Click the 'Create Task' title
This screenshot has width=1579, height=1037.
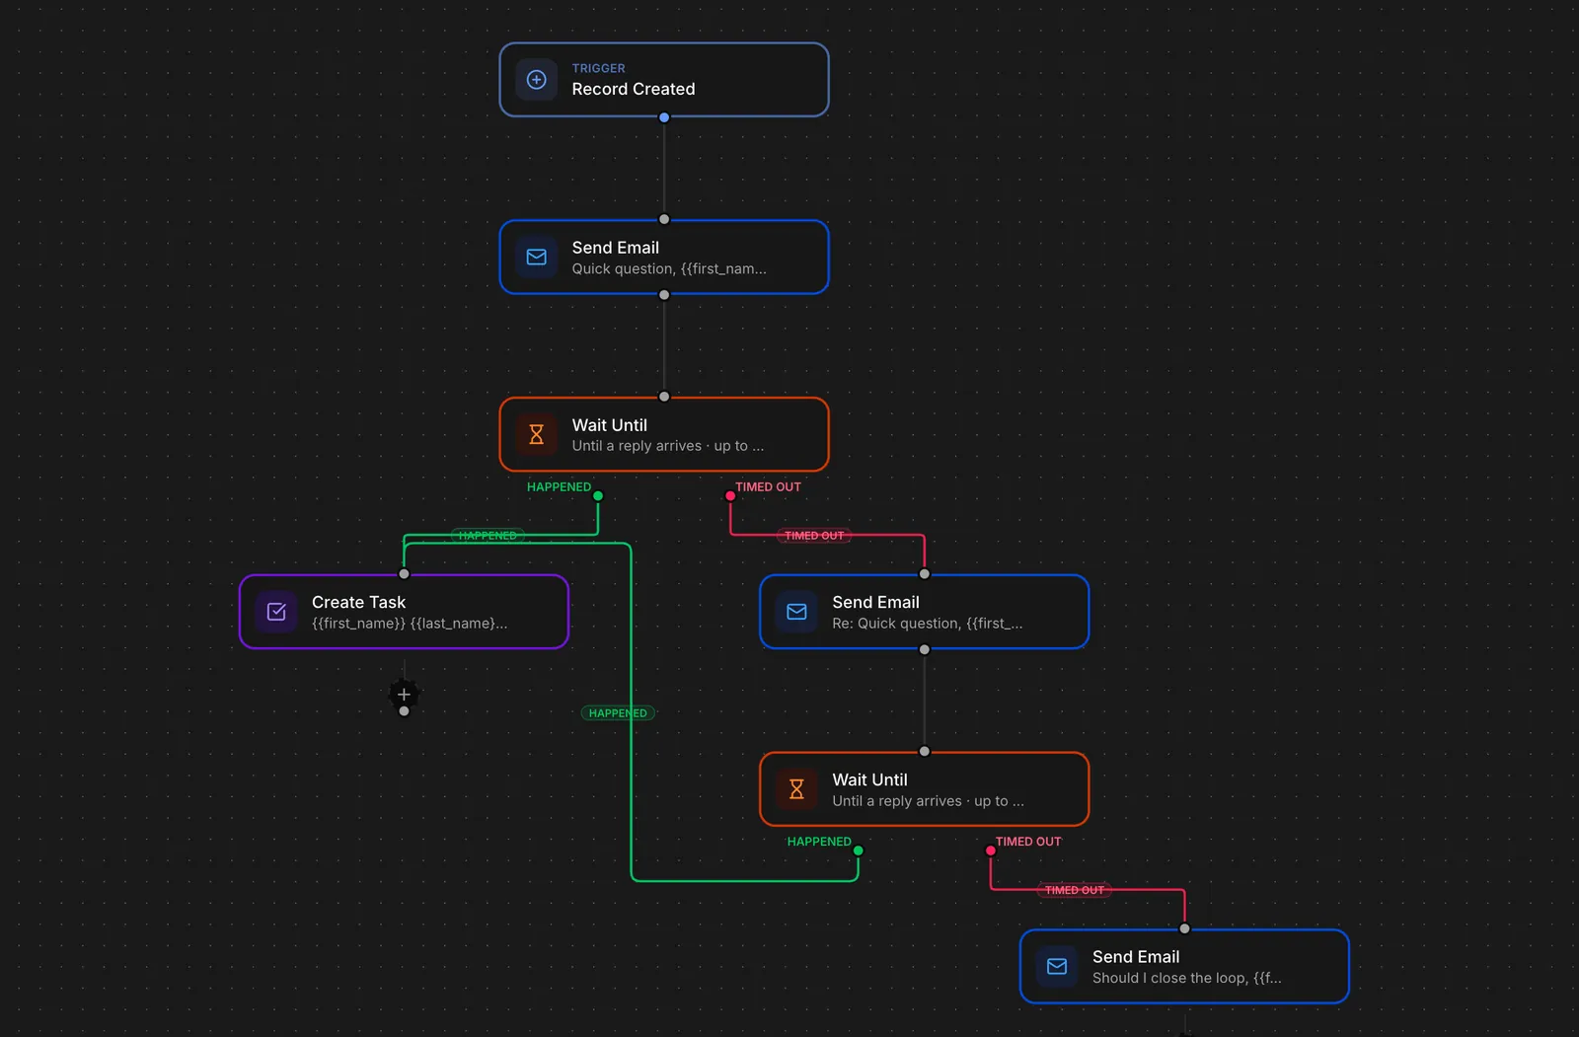(x=358, y=602)
